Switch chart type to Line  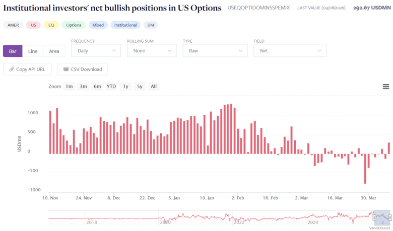pyautogui.click(x=33, y=51)
